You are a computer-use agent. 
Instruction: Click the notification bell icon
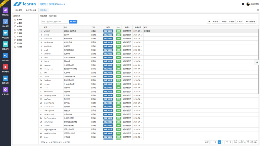(243, 4)
